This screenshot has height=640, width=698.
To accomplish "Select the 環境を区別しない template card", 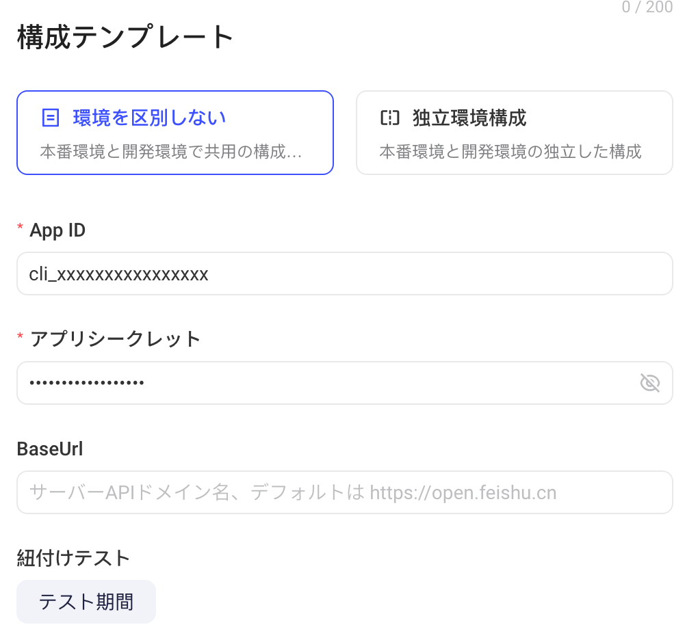I will point(175,133).
